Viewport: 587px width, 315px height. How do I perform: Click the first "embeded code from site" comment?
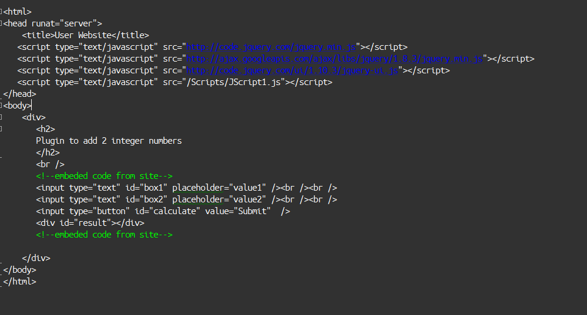pos(104,176)
